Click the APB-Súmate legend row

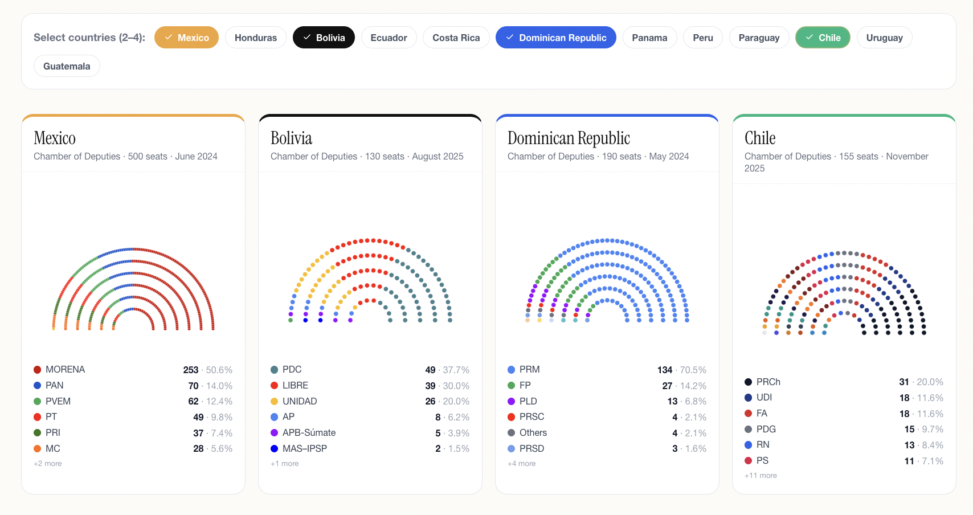[x=370, y=433]
